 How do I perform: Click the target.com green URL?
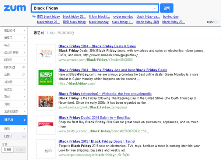point(94,155)
